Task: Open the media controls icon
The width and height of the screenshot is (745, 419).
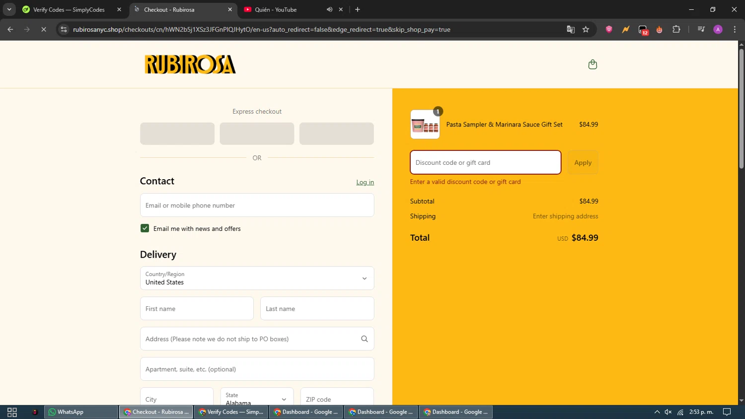Action: tap(701, 29)
